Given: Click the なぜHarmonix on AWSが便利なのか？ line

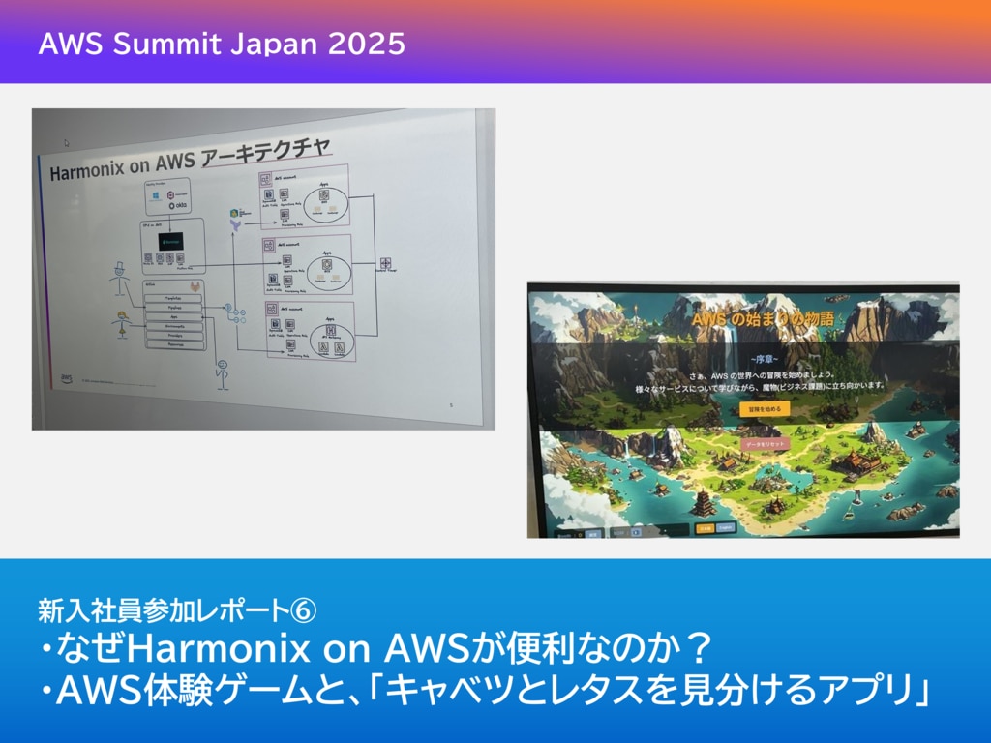Looking at the screenshot, I should click(375, 648).
